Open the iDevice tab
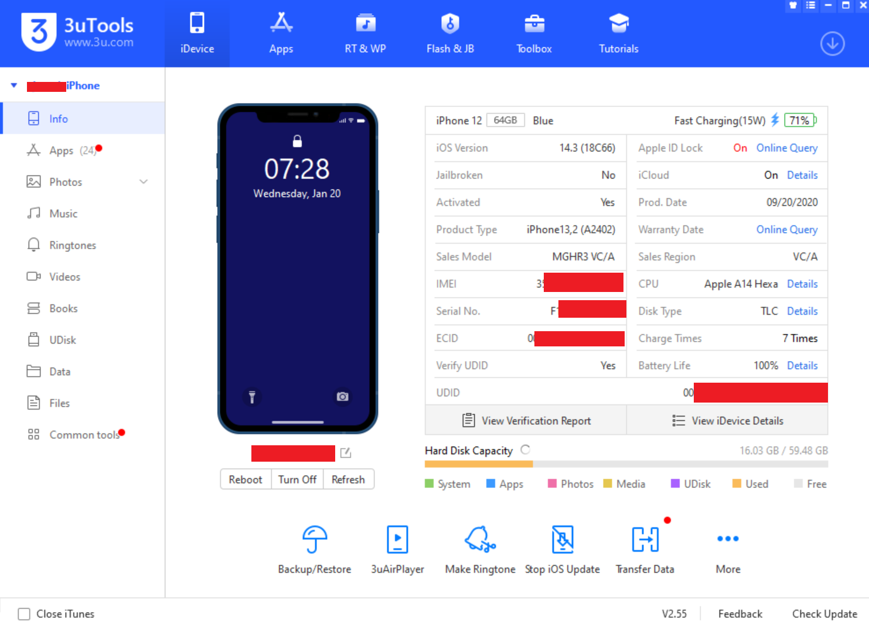The height and width of the screenshot is (622, 869). tap(197, 33)
